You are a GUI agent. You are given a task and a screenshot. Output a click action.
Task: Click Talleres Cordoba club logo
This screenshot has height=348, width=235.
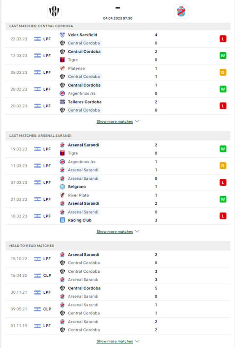click(x=62, y=102)
